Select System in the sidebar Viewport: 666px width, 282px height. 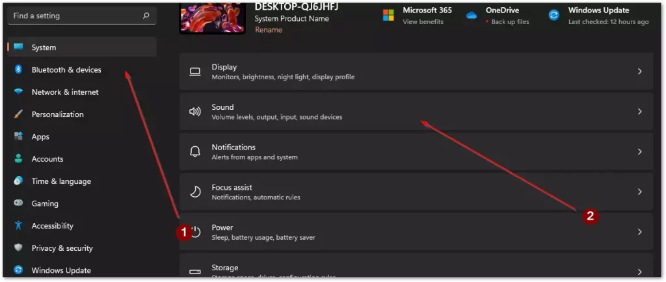point(82,47)
